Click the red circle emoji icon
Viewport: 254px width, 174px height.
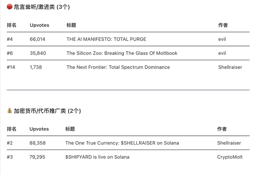coord(9,7)
